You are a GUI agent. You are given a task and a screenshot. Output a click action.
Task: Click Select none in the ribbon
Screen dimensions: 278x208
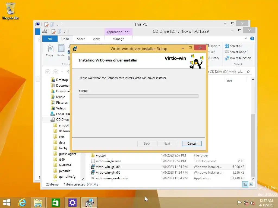pos(235,52)
